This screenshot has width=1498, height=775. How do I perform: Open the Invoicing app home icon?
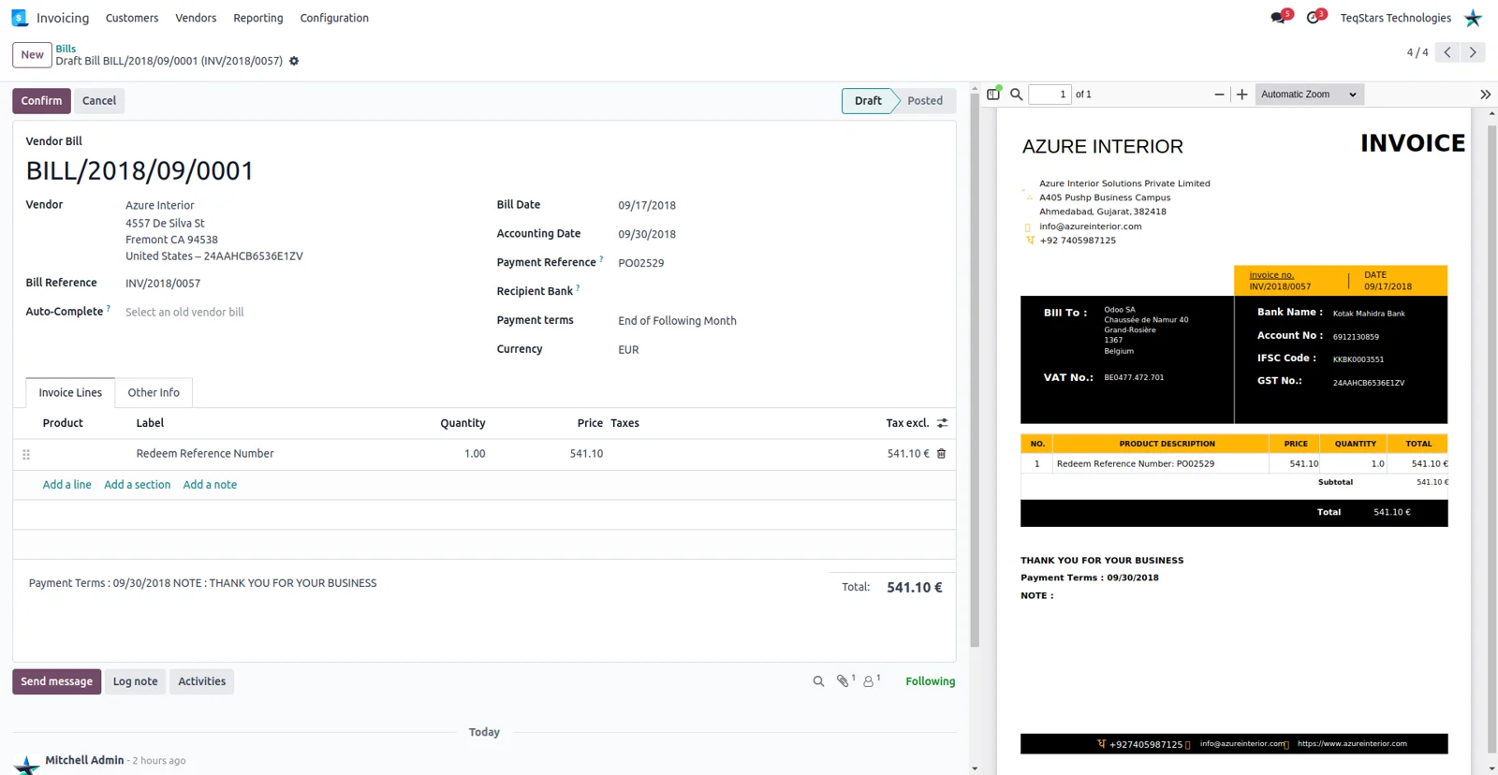coord(19,18)
